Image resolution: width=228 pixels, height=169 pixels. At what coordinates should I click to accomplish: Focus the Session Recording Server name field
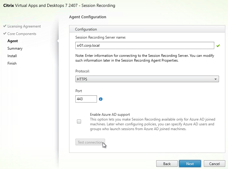(145, 45)
